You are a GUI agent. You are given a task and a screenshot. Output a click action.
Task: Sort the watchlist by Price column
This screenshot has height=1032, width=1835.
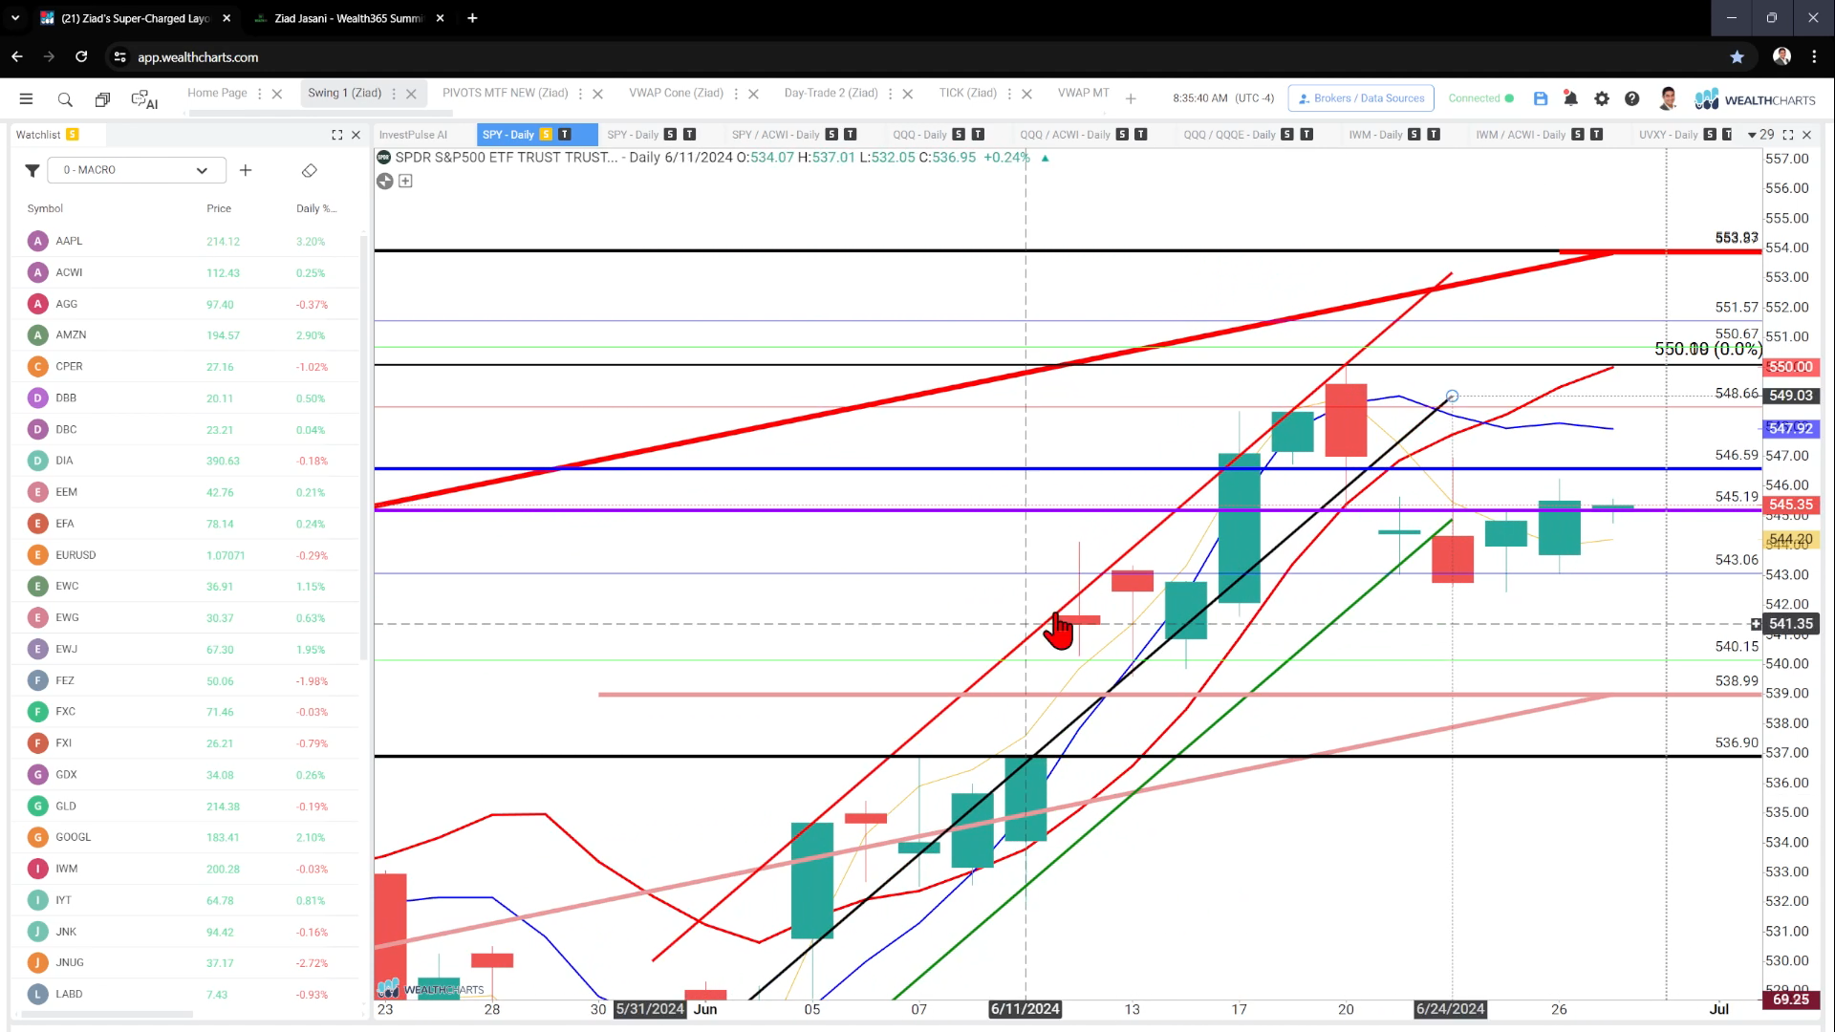tap(219, 208)
